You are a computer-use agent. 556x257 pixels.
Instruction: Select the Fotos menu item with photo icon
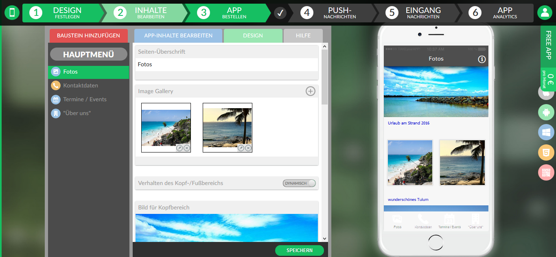click(56, 72)
